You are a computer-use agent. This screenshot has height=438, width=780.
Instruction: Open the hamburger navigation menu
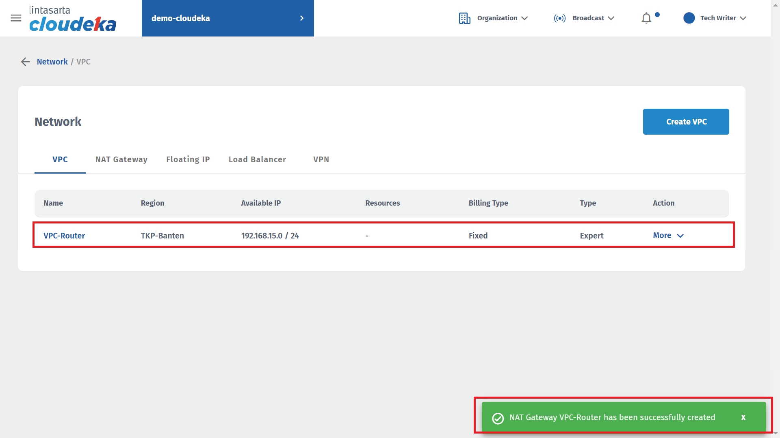(x=16, y=18)
